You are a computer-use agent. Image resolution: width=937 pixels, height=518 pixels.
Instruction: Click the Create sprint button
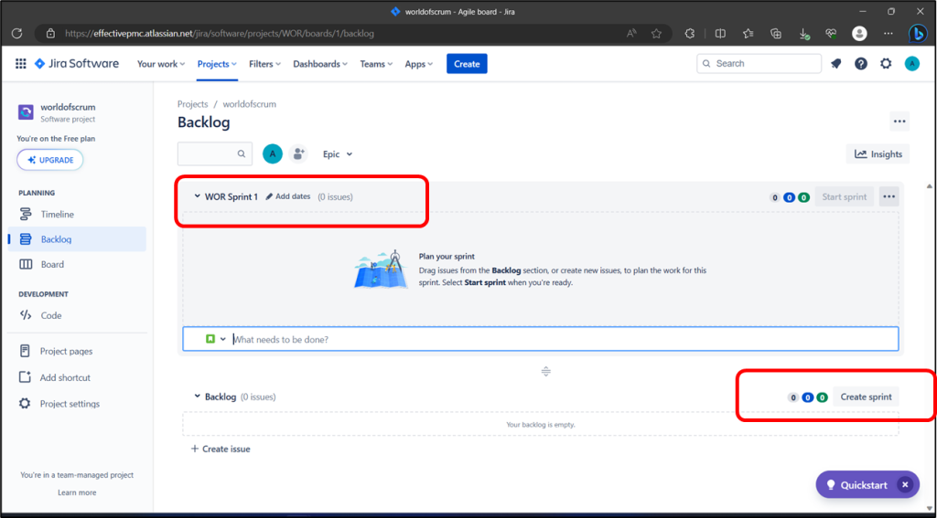[x=866, y=396]
